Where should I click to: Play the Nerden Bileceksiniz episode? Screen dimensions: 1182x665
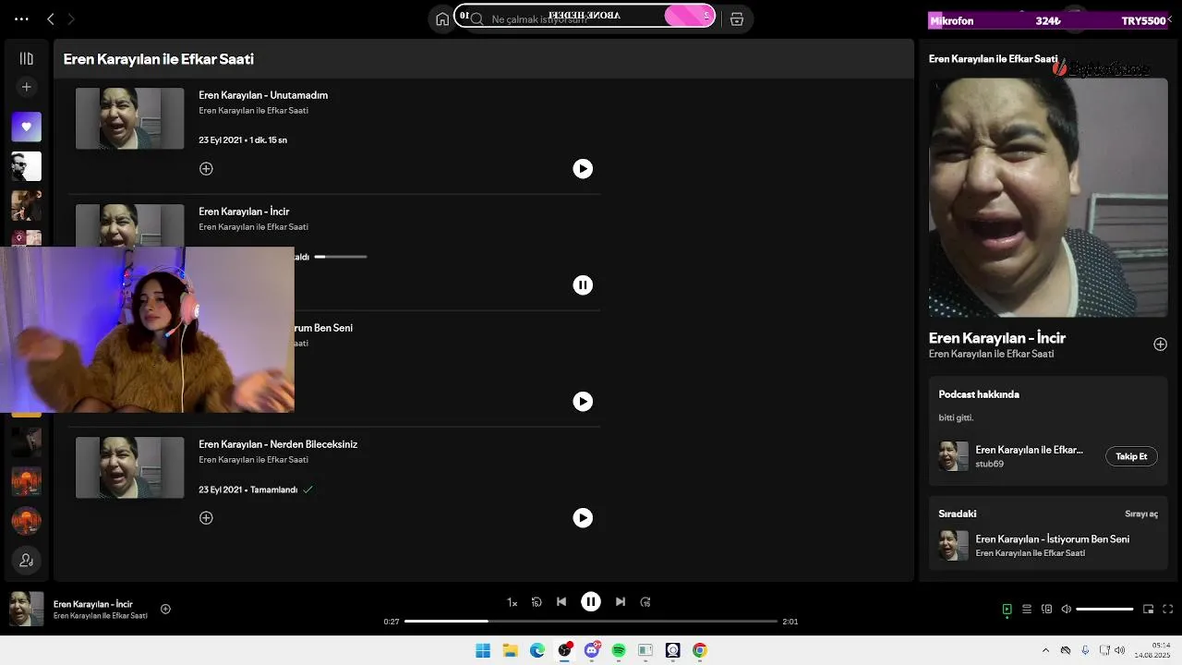pos(583,517)
